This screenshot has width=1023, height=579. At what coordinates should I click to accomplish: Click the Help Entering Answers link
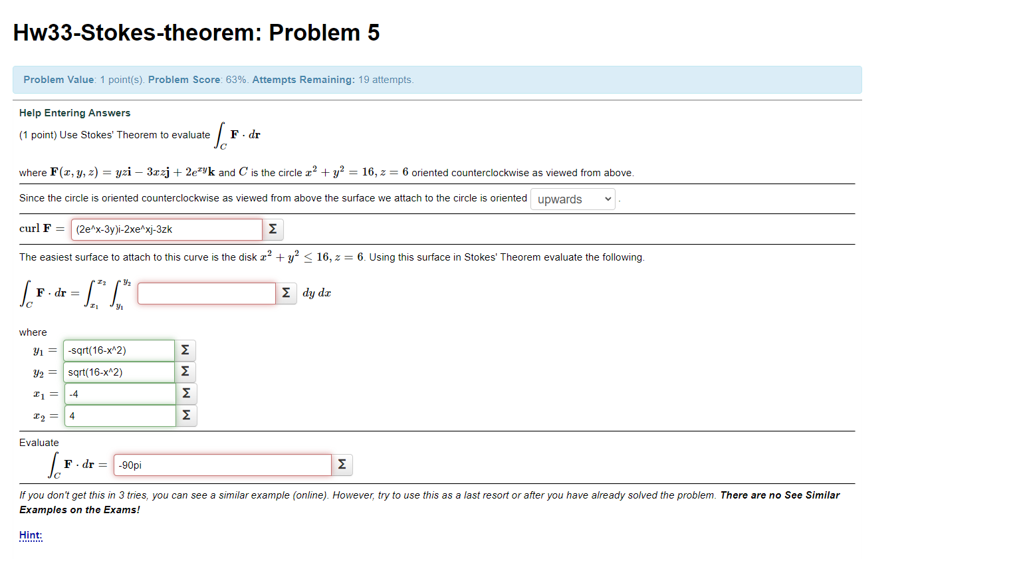click(74, 112)
